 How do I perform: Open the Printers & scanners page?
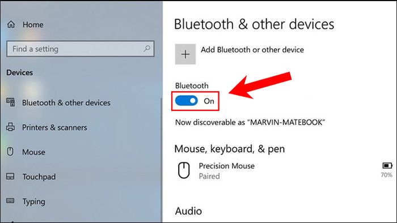[54, 127]
